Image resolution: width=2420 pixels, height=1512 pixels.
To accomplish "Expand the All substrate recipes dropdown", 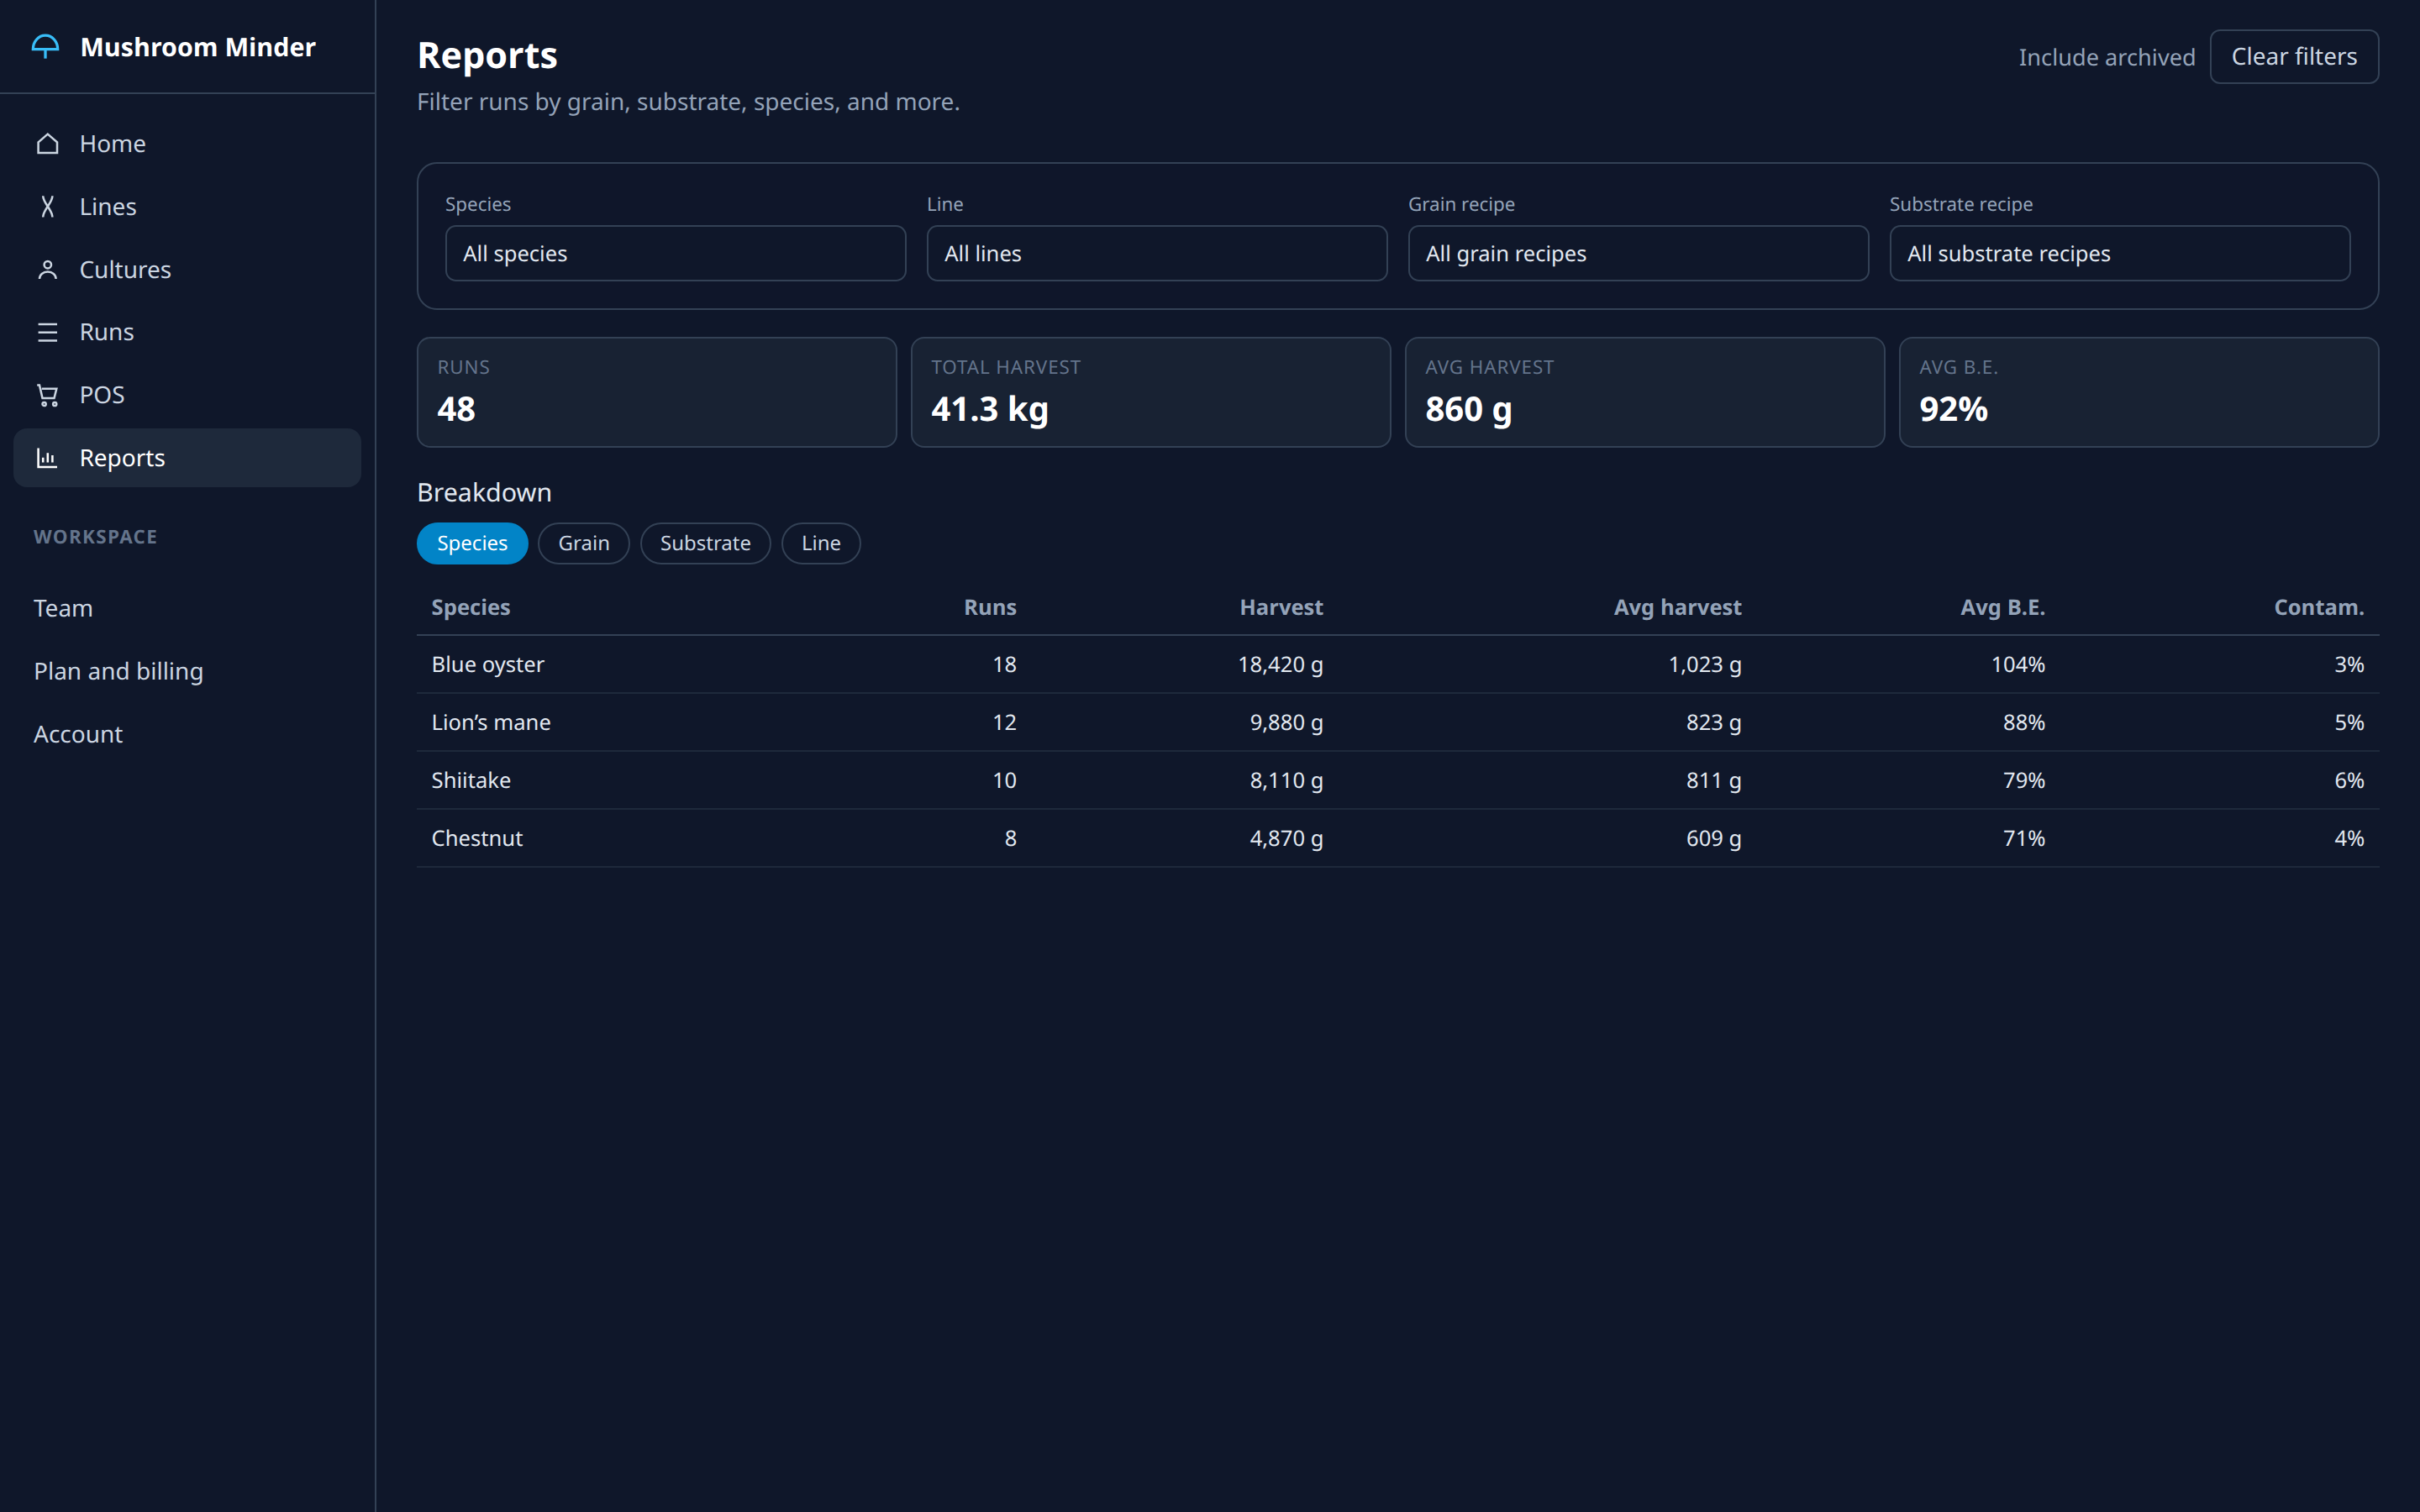I will coord(2119,253).
